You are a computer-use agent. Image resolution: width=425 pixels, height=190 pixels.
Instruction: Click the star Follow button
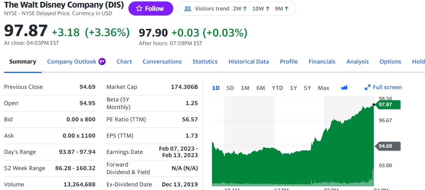150,9
